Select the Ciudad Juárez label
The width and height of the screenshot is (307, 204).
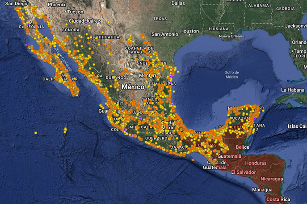(84, 21)
